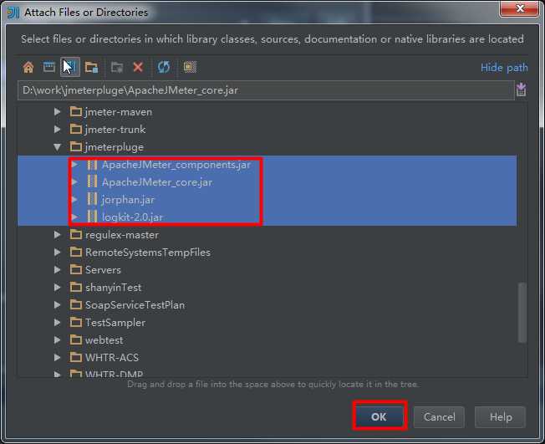The width and height of the screenshot is (545, 444).
Task: Expand the WHTR-ACS folder
Action: click(58, 357)
